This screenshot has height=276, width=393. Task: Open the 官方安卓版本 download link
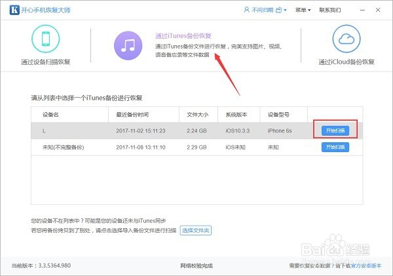366,266
